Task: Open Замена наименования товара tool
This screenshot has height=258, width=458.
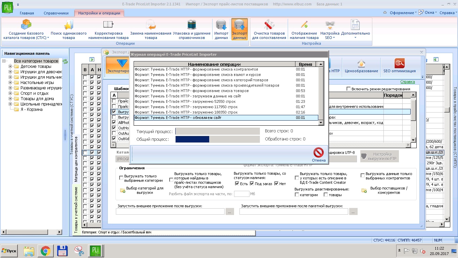Action: pyautogui.click(x=150, y=29)
